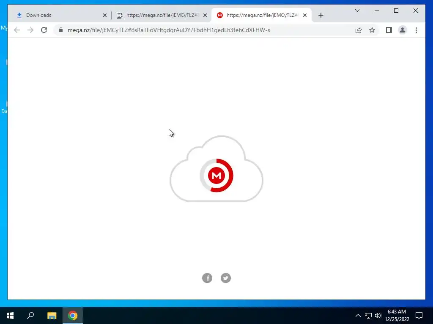Close the Chrome window
Viewport: 433px width, 324px height.
(415, 11)
